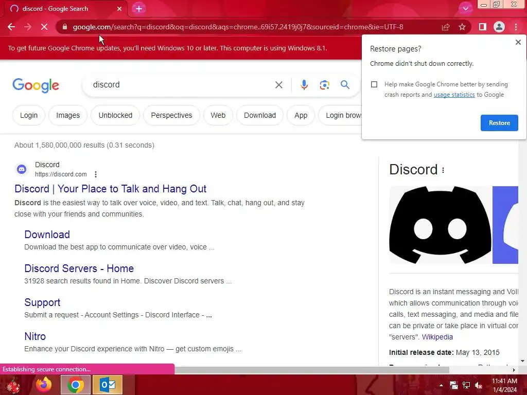Open the Wikipedia link in knowledge panel

point(437,337)
